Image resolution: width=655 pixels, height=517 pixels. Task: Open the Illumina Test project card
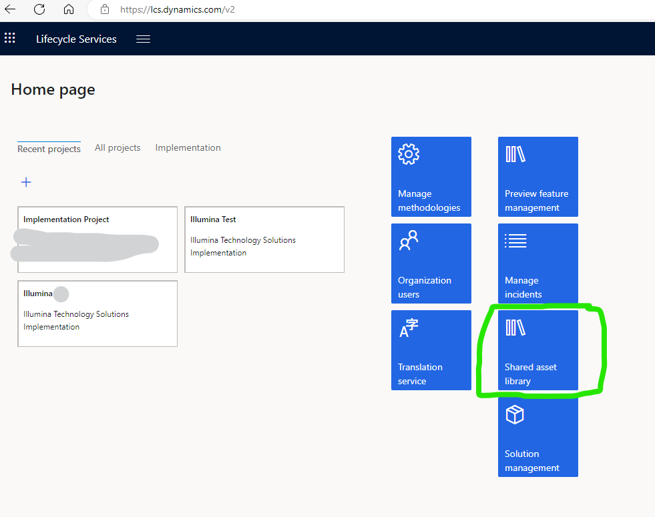264,239
